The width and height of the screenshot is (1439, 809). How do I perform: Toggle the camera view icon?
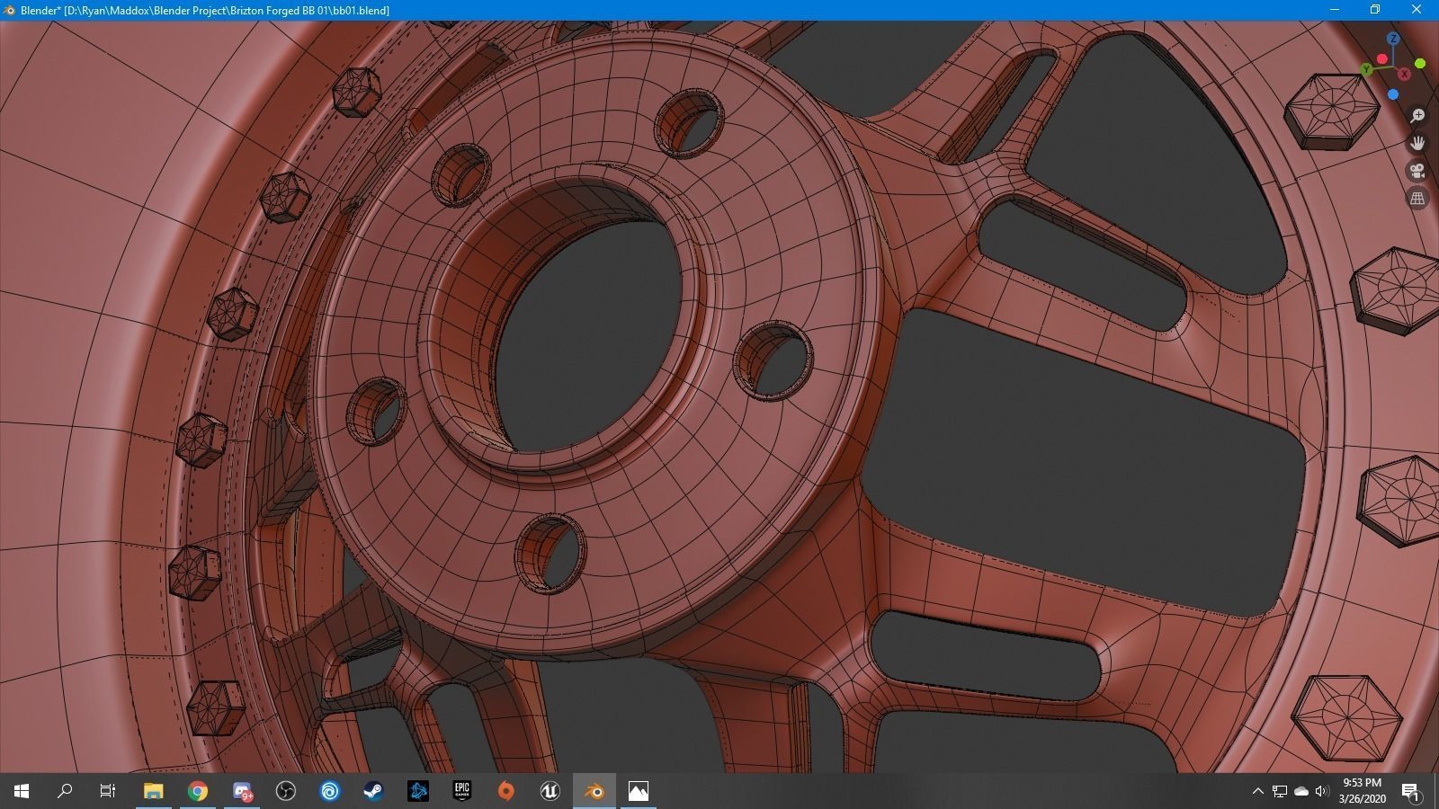click(1417, 171)
